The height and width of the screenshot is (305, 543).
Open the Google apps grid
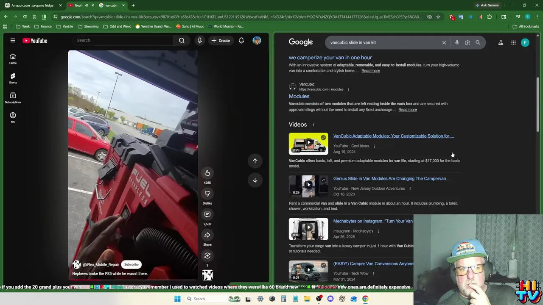[x=513, y=42]
